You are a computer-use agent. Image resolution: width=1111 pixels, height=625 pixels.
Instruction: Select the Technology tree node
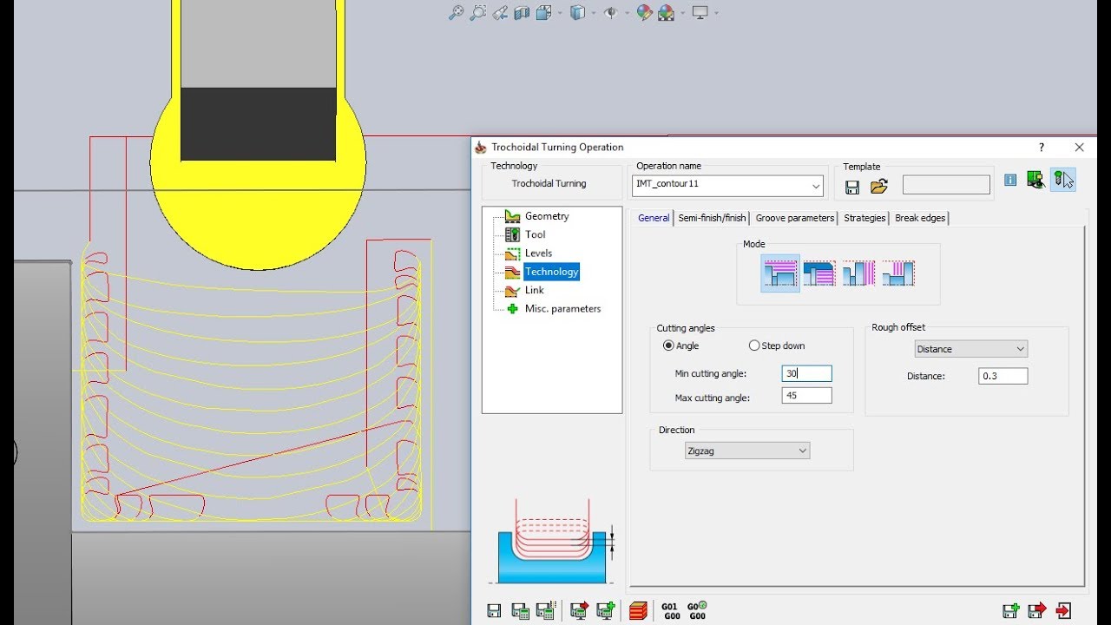pos(551,272)
